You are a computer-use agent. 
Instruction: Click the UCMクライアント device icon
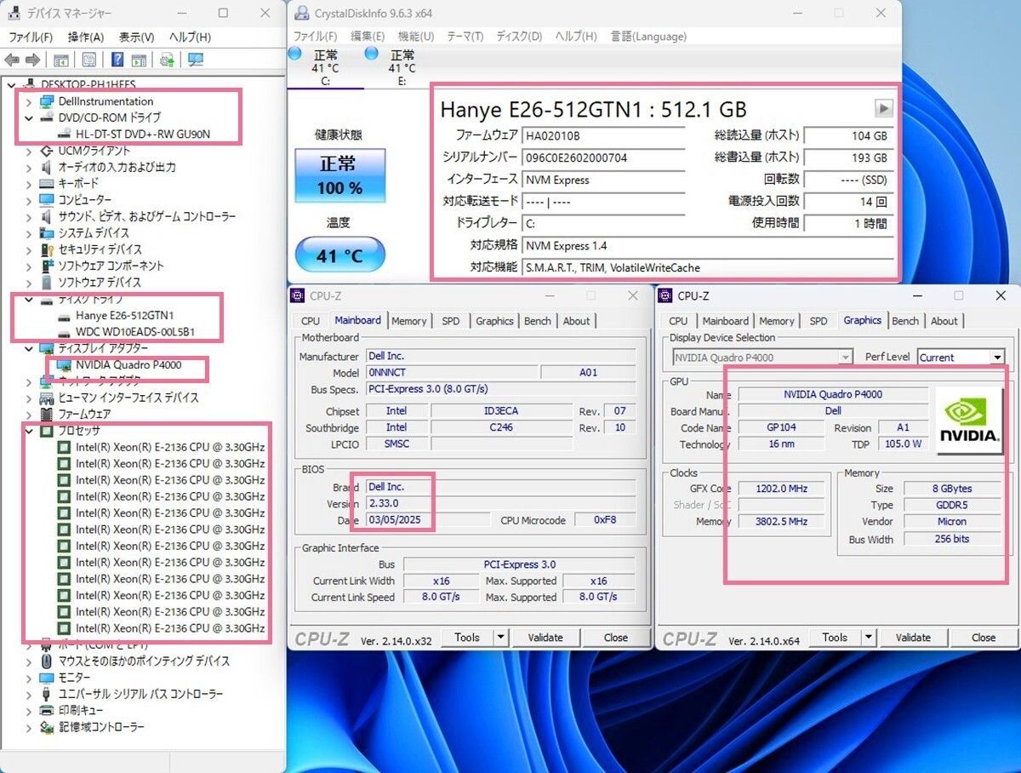(x=48, y=151)
